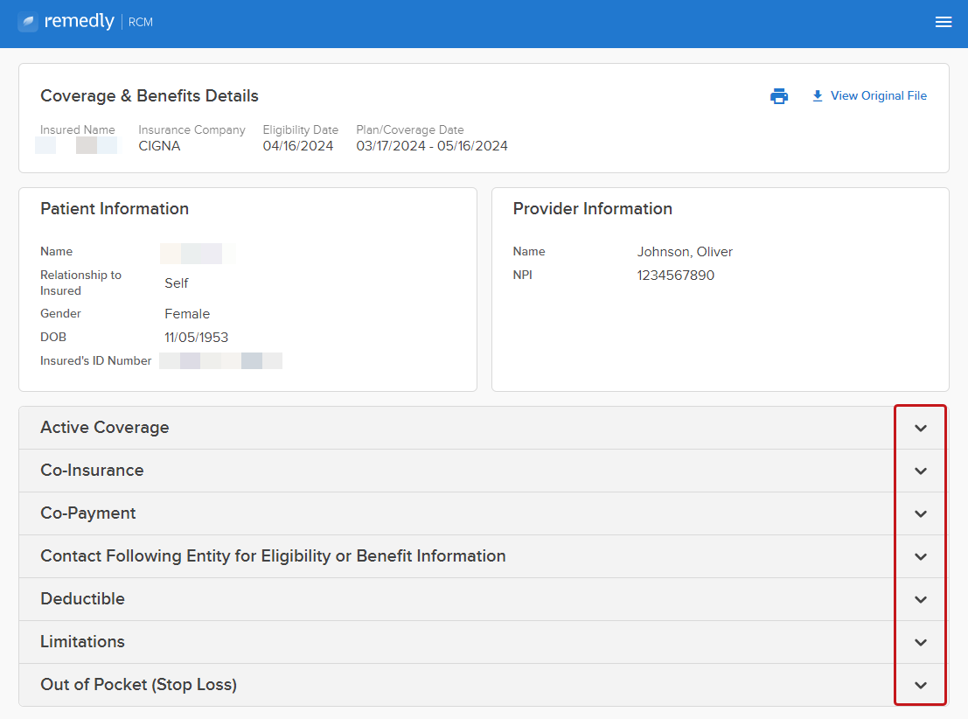Viewport: 968px width, 719px height.
Task: Click the Plan/Coverage Date label
Action: point(410,129)
